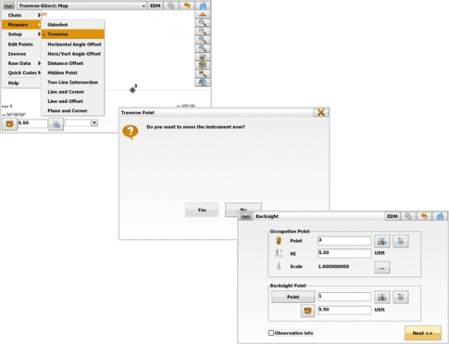Open the Setup submenu
Viewport: 449px width, 344px height.
coord(21,34)
